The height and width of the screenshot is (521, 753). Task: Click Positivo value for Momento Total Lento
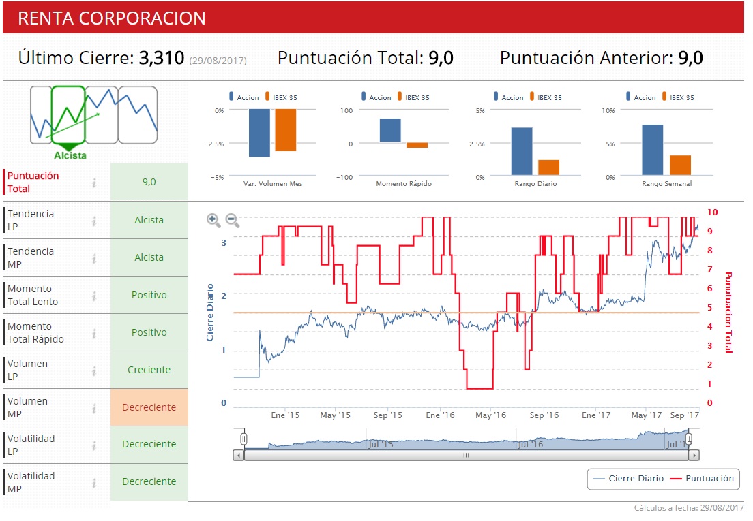[x=149, y=295]
